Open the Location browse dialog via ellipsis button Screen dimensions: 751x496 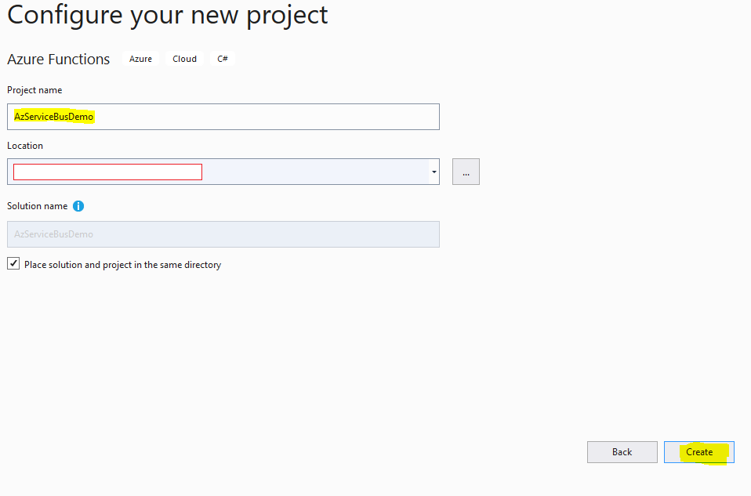click(466, 171)
